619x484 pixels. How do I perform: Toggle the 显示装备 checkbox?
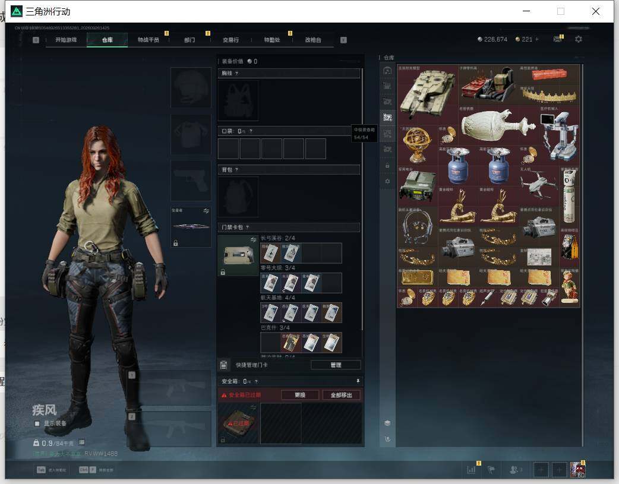[x=37, y=423]
